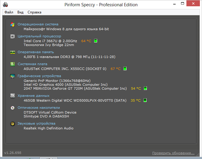This screenshot has width=202, height=159.
Task: Open the Справка menu
Action: [34, 12]
